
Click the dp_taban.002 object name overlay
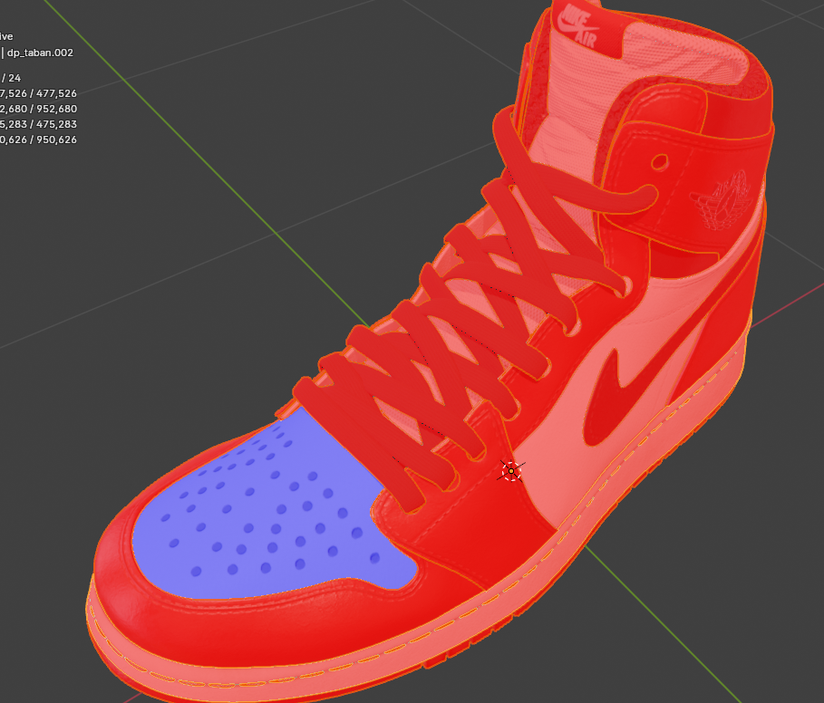click(40, 53)
